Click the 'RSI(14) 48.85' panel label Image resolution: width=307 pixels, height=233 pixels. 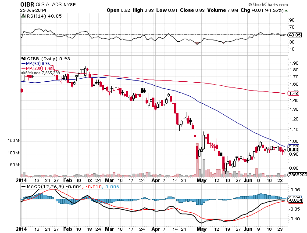click(x=44, y=16)
